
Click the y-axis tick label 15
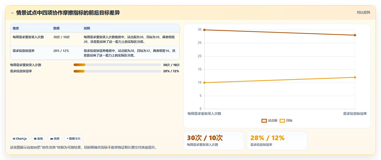point(199,69)
